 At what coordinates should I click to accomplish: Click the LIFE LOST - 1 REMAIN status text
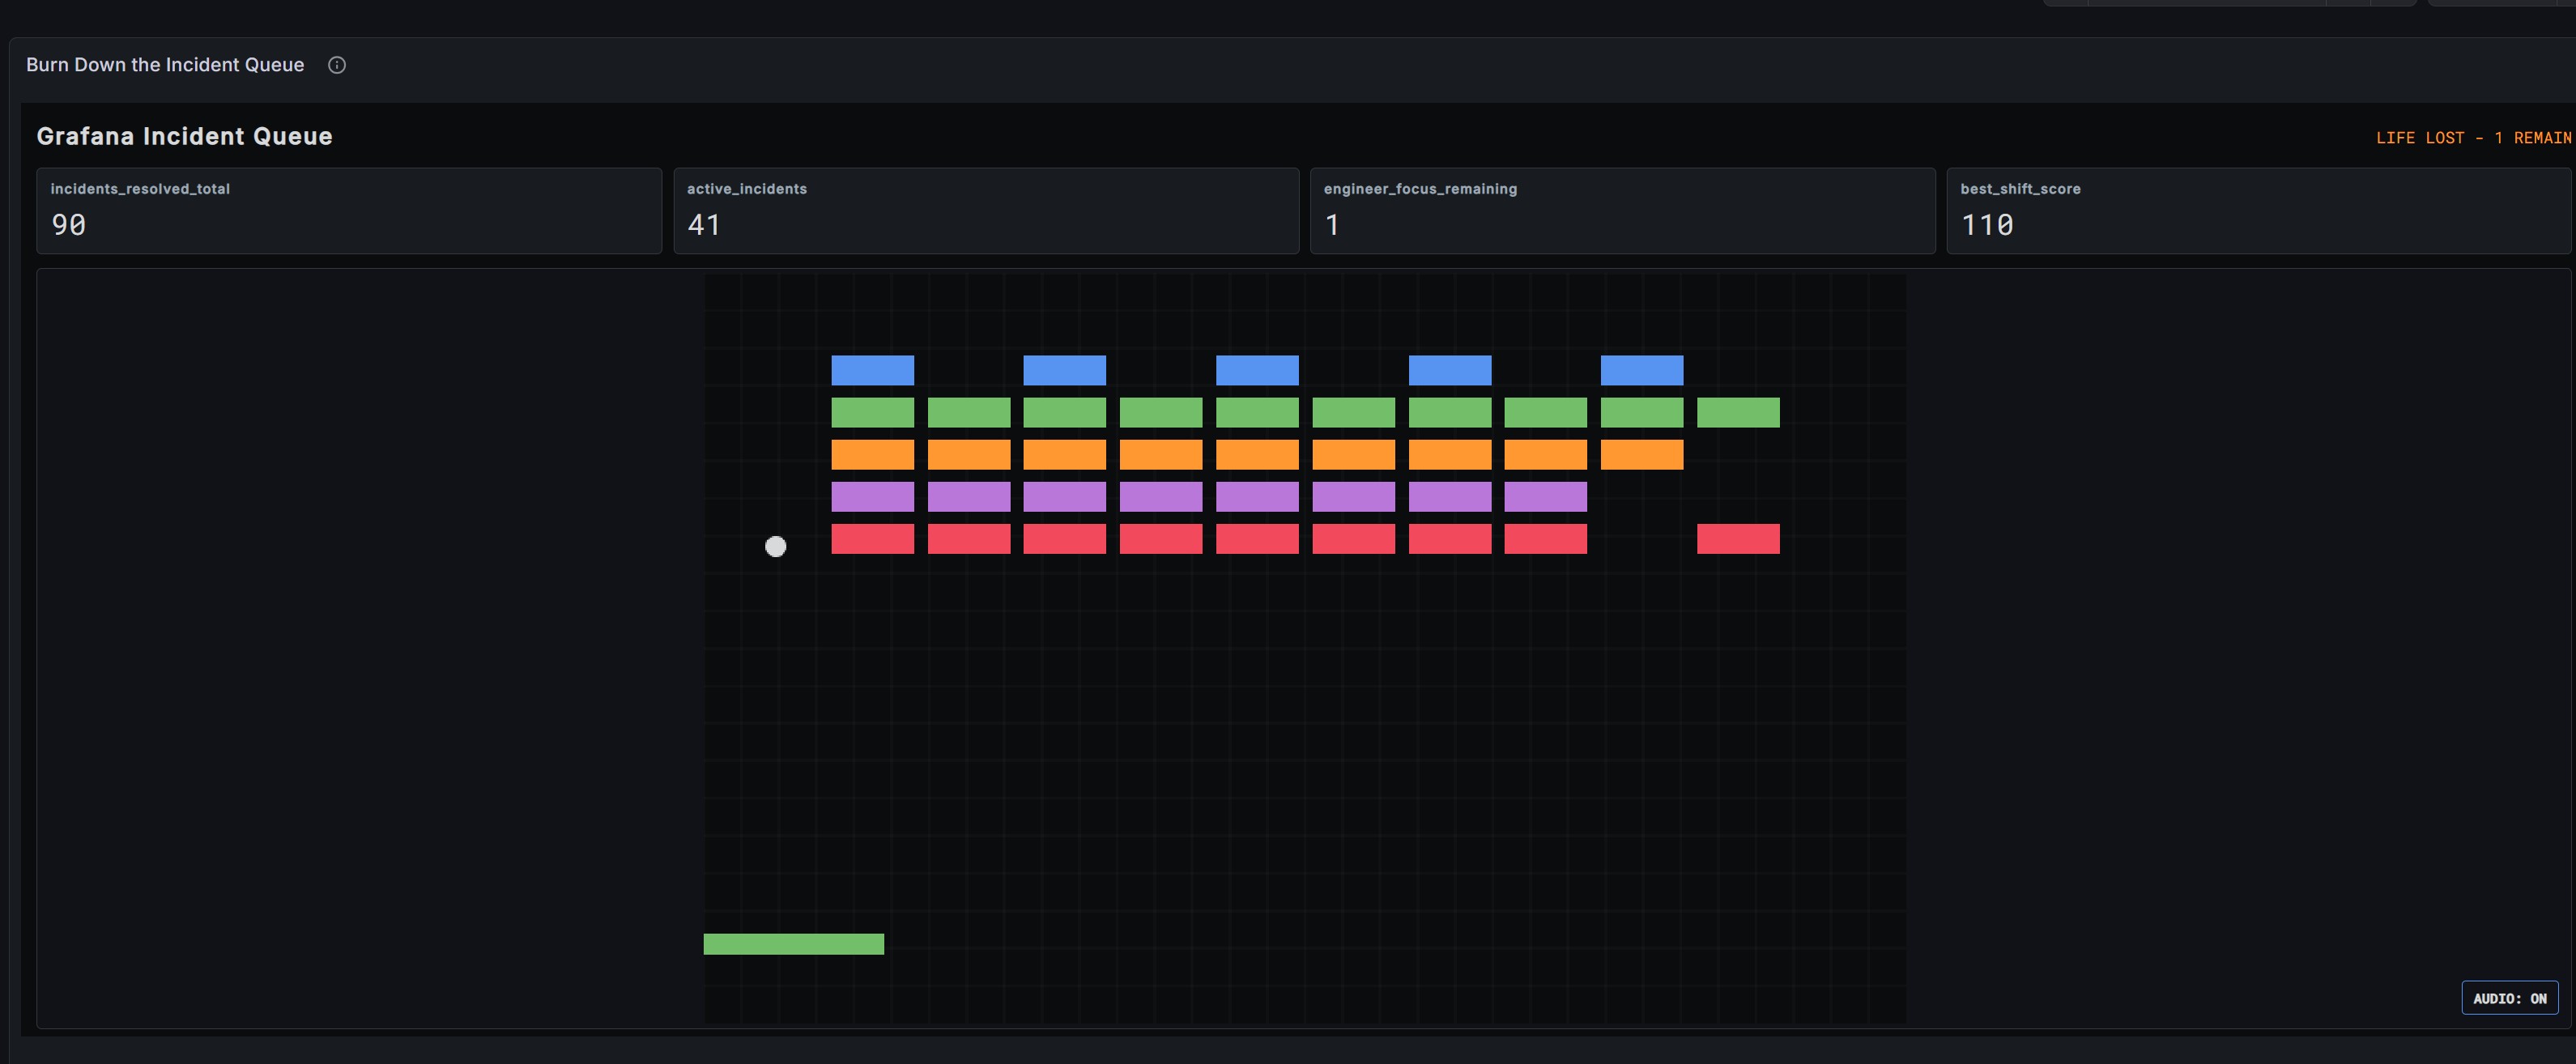[x=2473, y=138]
